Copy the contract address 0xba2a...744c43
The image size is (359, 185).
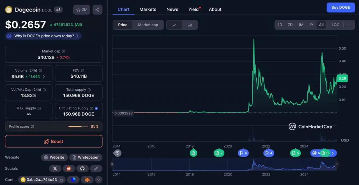61,180
